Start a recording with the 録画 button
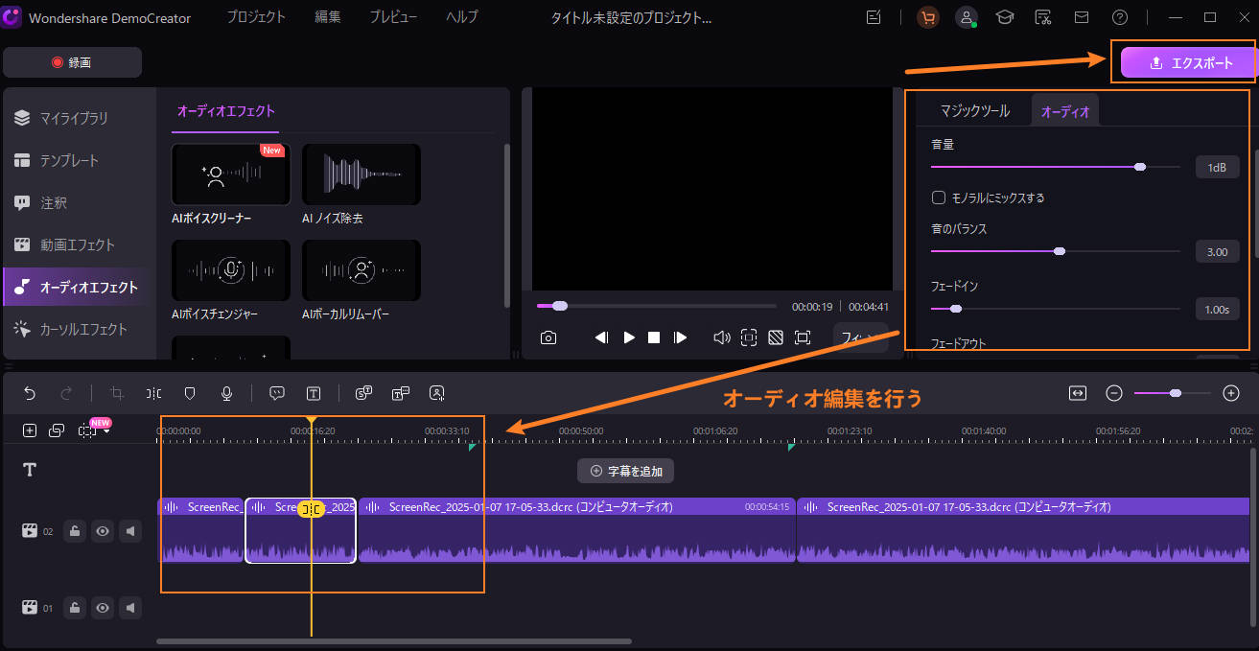 72,62
